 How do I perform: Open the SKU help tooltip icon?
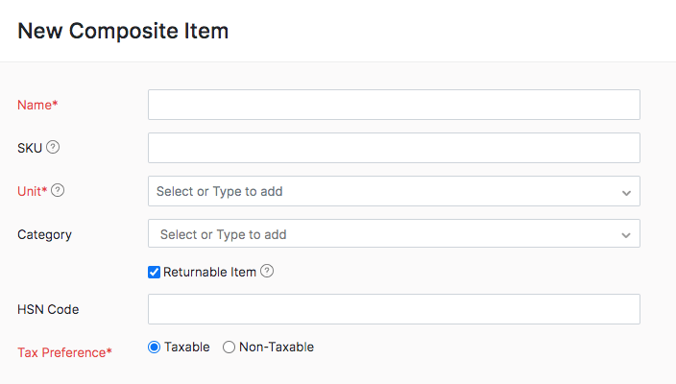click(53, 148)
